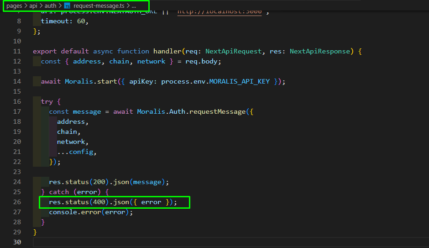Click the 'pages' breadcrumb segment

point(14,6)
